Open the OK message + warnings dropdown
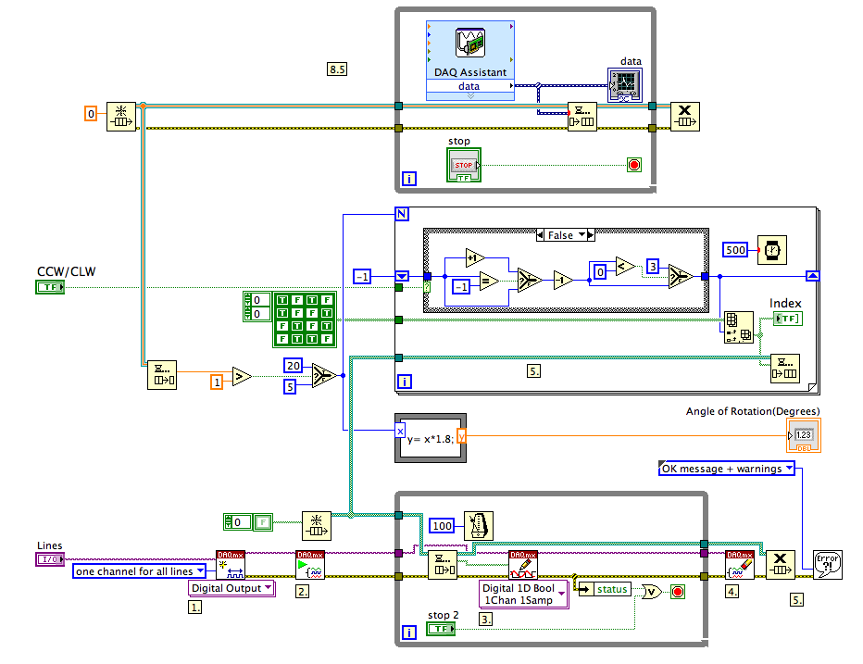This screenshot has height=664, width=863. pos(727,469)
